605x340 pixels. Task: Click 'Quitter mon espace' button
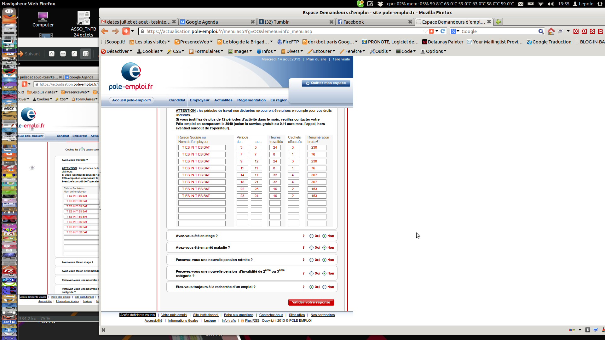click(326, 83)
